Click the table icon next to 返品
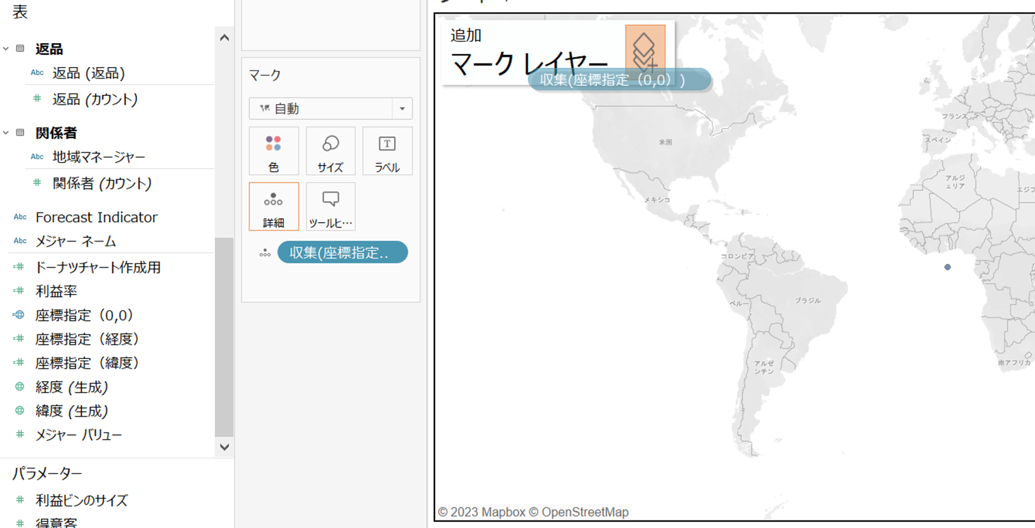1035x528 pixels. 20,49
